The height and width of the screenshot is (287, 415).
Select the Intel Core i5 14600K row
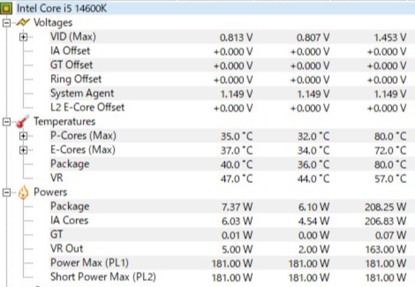207,8
